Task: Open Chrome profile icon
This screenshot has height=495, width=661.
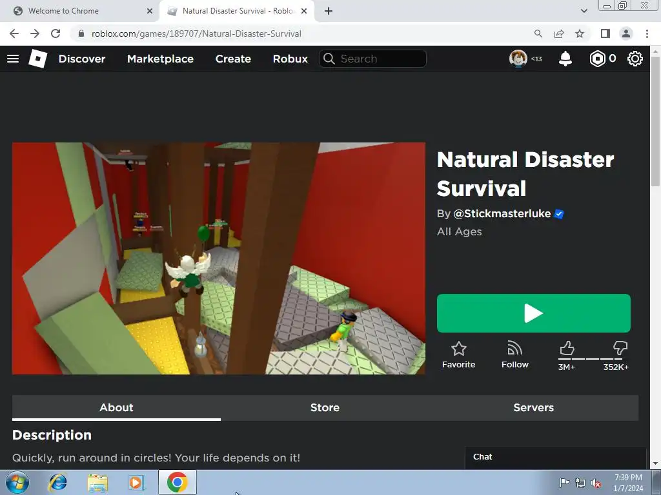Action: coord(626,34)
